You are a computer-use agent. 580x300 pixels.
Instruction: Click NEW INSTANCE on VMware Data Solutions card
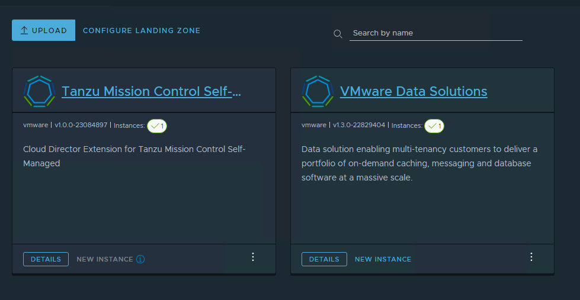pyautogui.click(x=383, y=259)
